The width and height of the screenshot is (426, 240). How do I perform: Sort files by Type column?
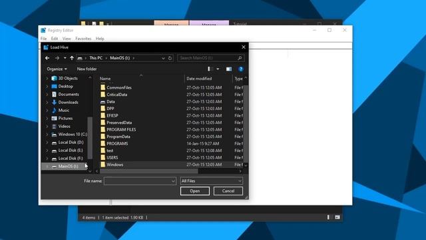(238, 79)
